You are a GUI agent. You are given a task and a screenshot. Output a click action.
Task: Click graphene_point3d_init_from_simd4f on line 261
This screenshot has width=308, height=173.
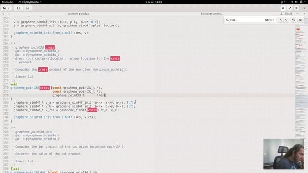[43, 33]
